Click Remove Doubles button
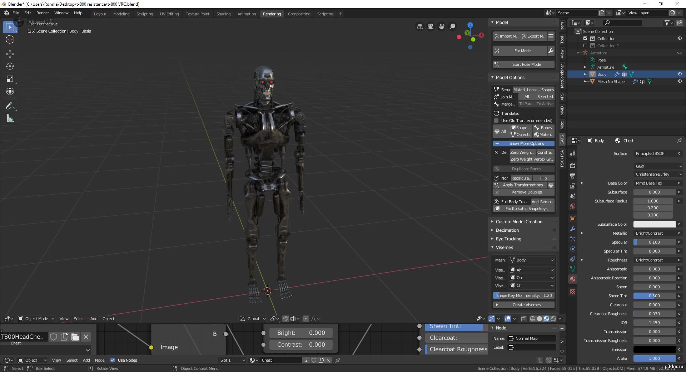The width and height of the screenshot is (686, 372). (x=524, y=192)
